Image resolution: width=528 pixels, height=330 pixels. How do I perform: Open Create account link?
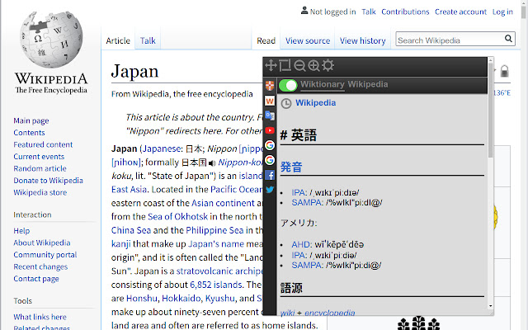460,12
